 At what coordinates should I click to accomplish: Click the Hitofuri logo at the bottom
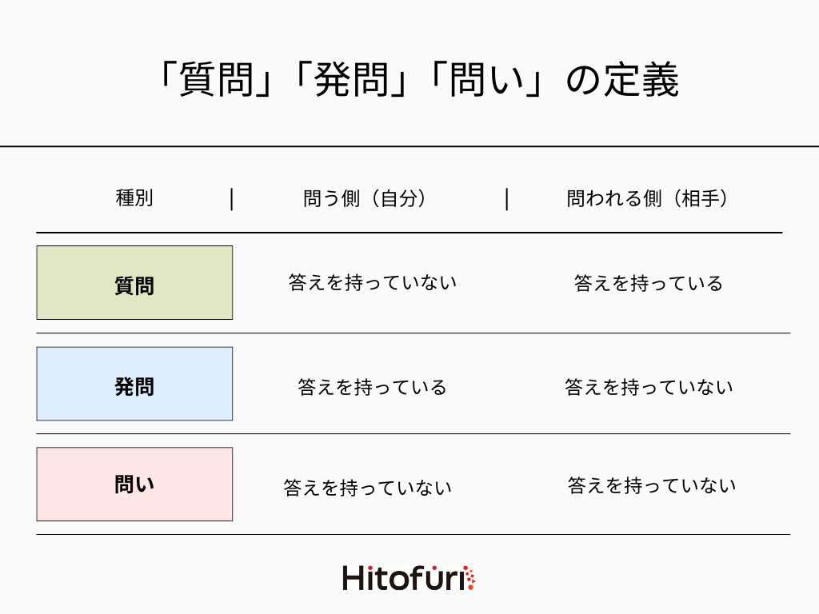[x=408, y=577]
